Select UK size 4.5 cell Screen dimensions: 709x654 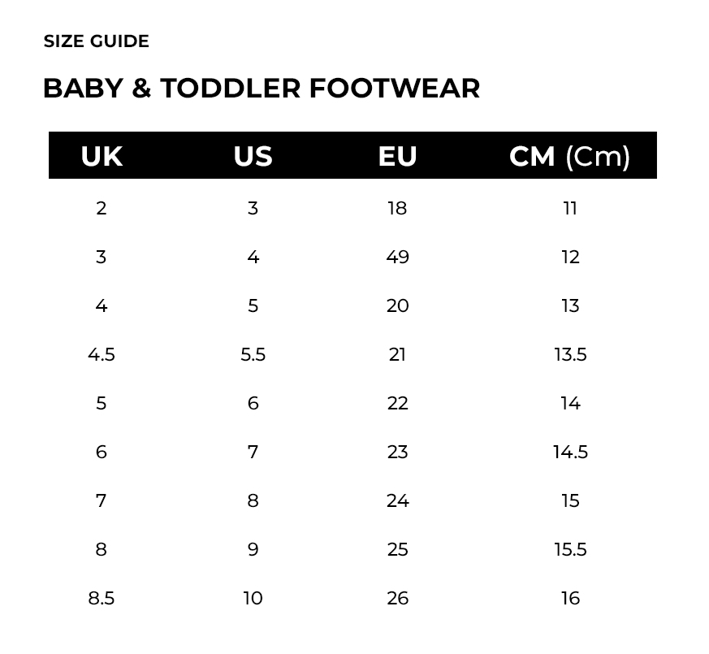[102, 354]
